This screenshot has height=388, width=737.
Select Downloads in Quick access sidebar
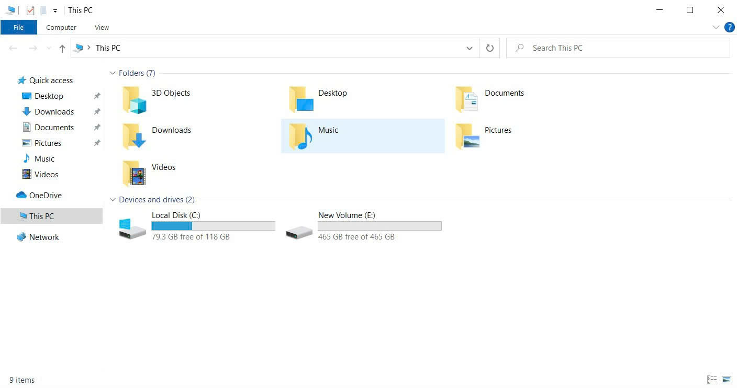tap(54, 112)
